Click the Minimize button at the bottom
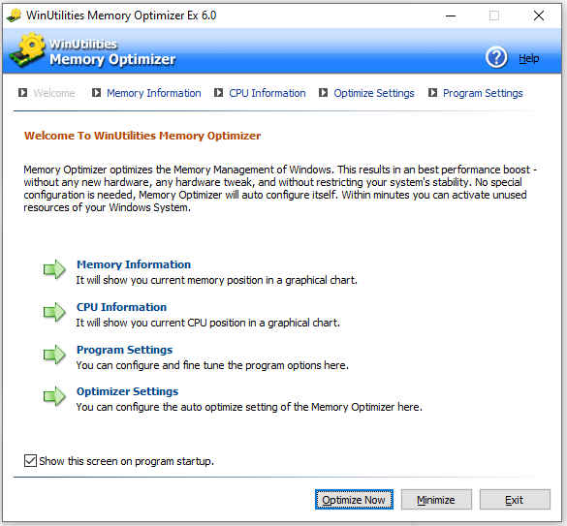 point(436,500)
